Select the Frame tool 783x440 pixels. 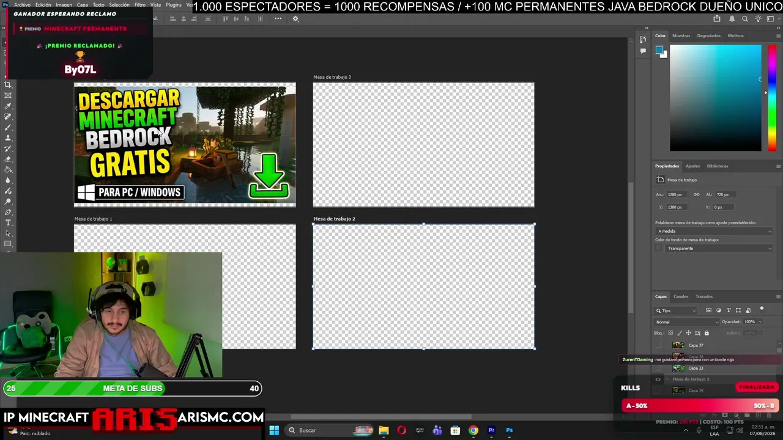[8, 95]
